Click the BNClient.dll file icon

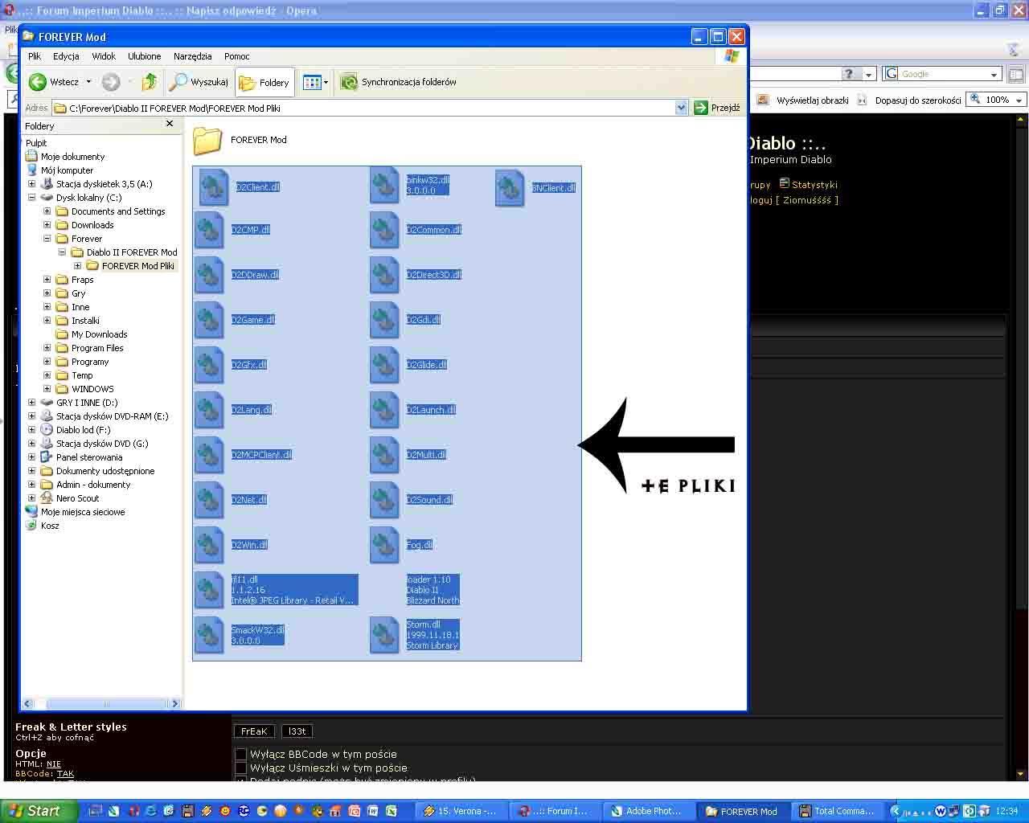(x=510, y=187)
